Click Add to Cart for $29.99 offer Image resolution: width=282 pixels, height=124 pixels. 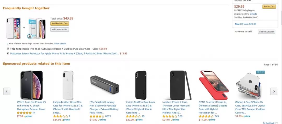269,7
